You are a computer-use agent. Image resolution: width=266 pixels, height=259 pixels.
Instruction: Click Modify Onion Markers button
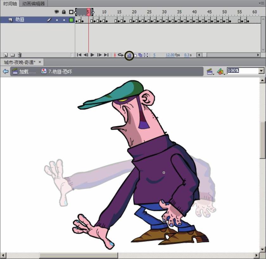[x=146, y=55]
